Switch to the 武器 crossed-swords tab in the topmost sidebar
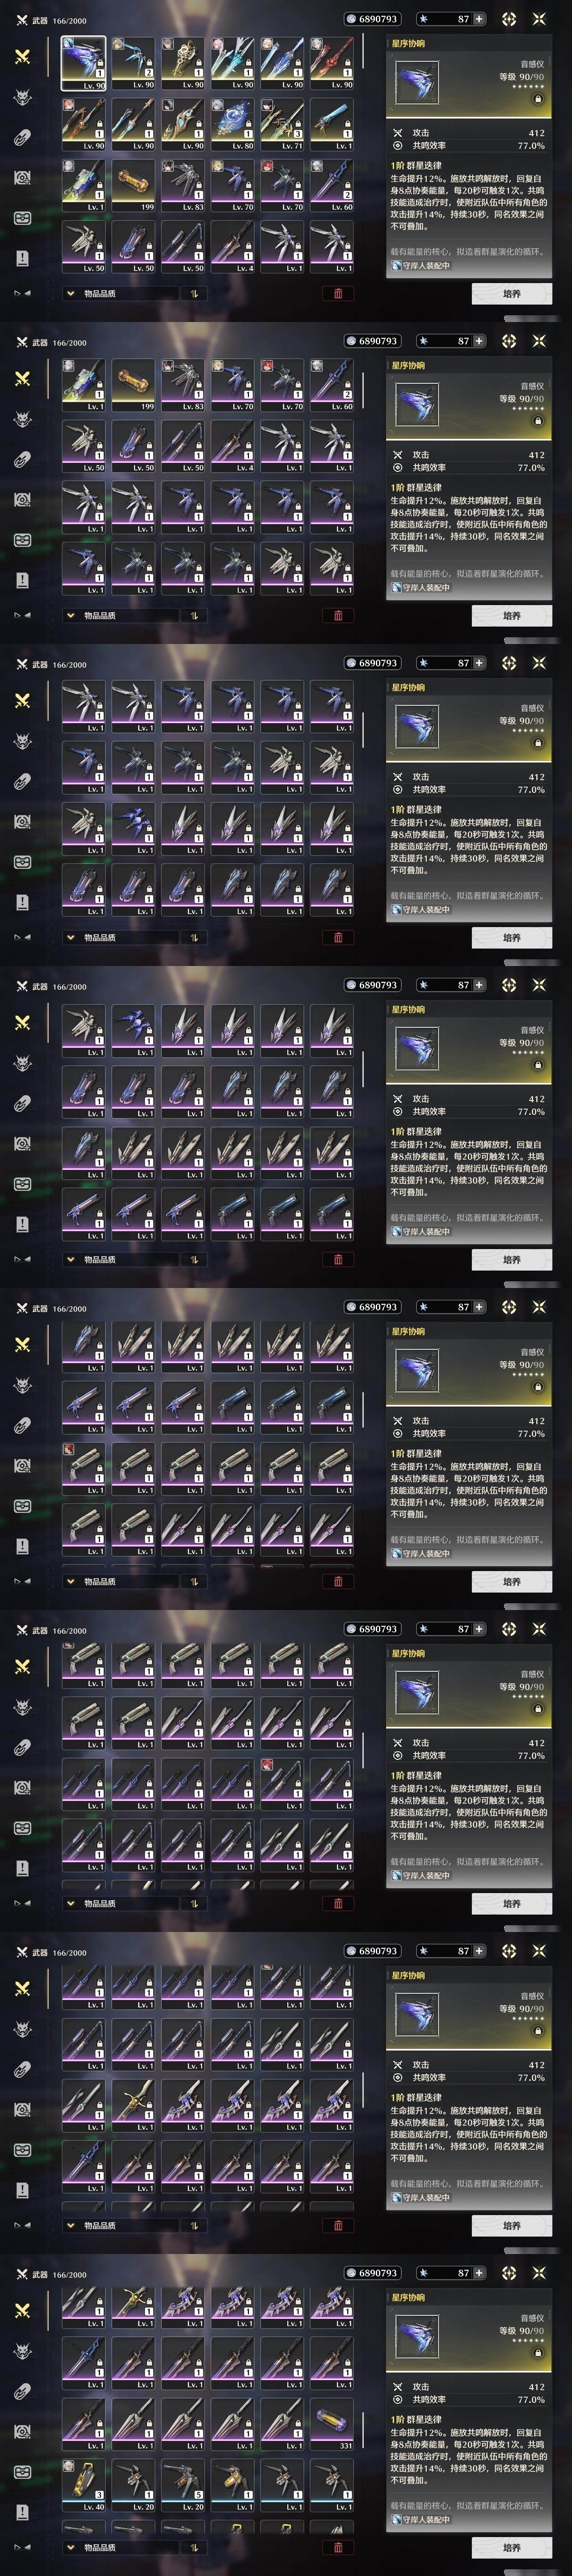This screenshot has height=2576, width=572. coord(22,57)
